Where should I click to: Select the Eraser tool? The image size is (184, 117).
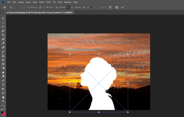click(3, 64)
